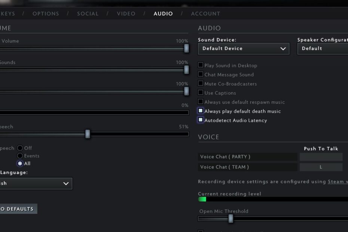
Task: Enable Play Sound in Desktop checkbox
Action: coord(201,65)
